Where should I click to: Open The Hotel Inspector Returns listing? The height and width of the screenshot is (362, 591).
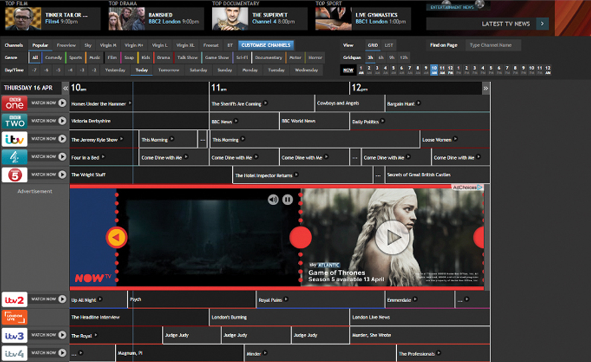click(264, 176)
